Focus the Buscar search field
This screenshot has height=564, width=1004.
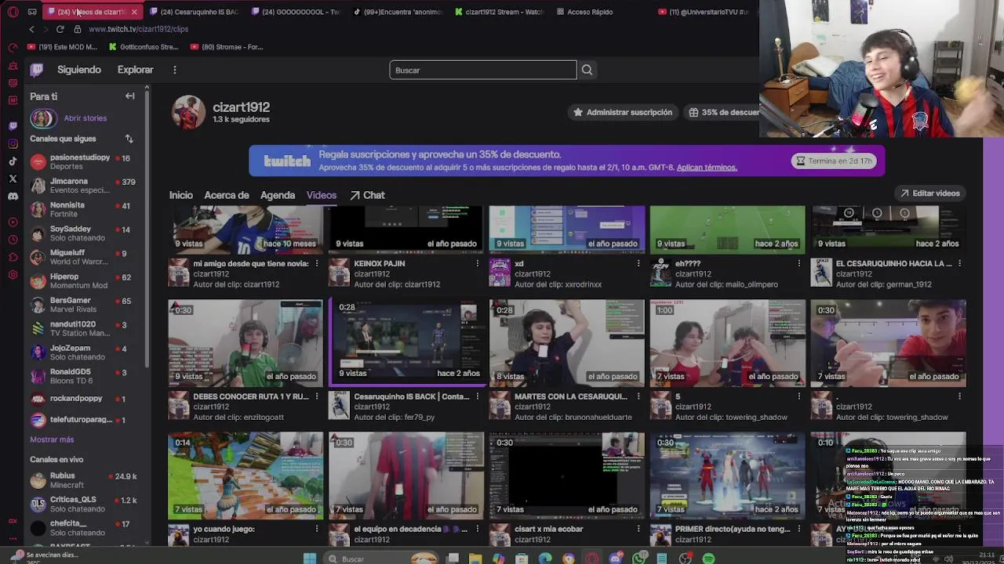[483, 70]
